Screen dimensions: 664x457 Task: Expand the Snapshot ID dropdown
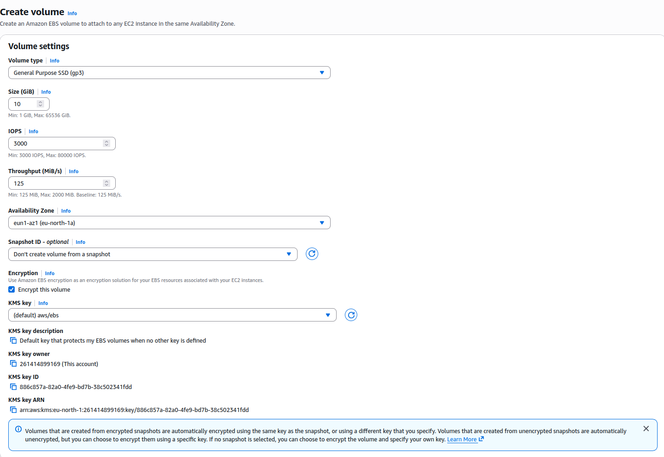point(153,254)
